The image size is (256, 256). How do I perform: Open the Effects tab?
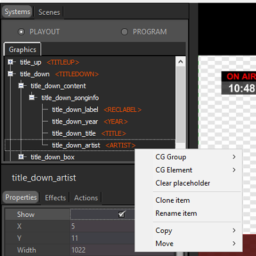[x=55, y=198]
